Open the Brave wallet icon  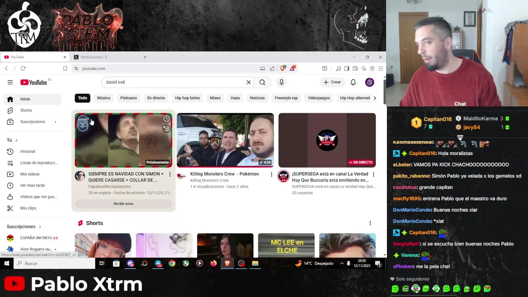click(x=355, y=68)
